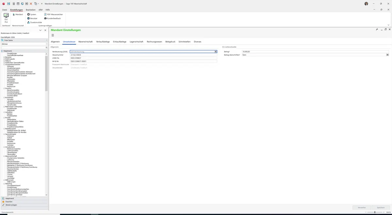Open the navigation panel chevron menu
This screenshot has width=392, height=215.
tap(40, 30)
